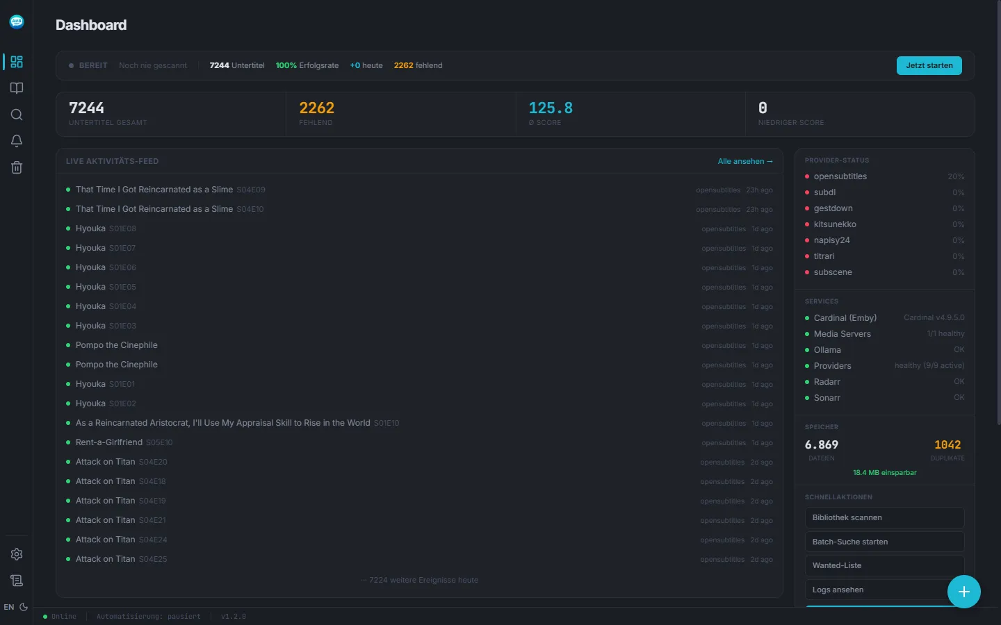Open Rent-a-Girlfriend S05E10 feed entry

tap(419, 442)
